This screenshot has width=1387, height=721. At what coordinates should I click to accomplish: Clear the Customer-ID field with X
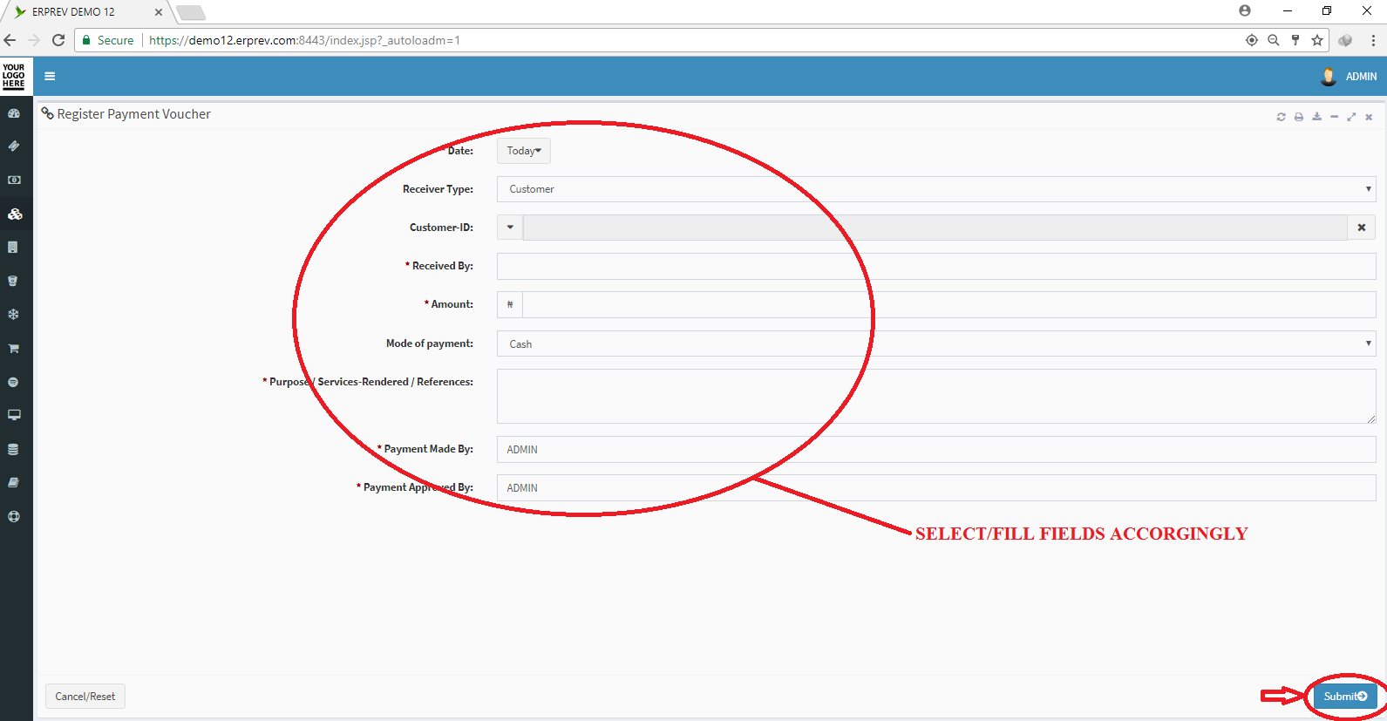[1362, 228]
